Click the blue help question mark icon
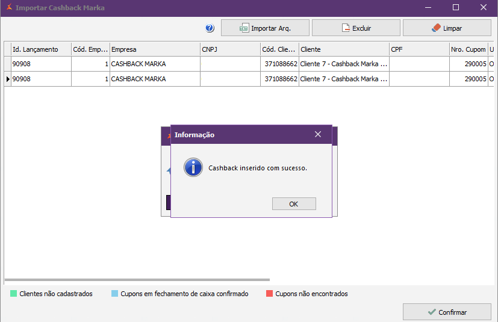 coord(210,28)
